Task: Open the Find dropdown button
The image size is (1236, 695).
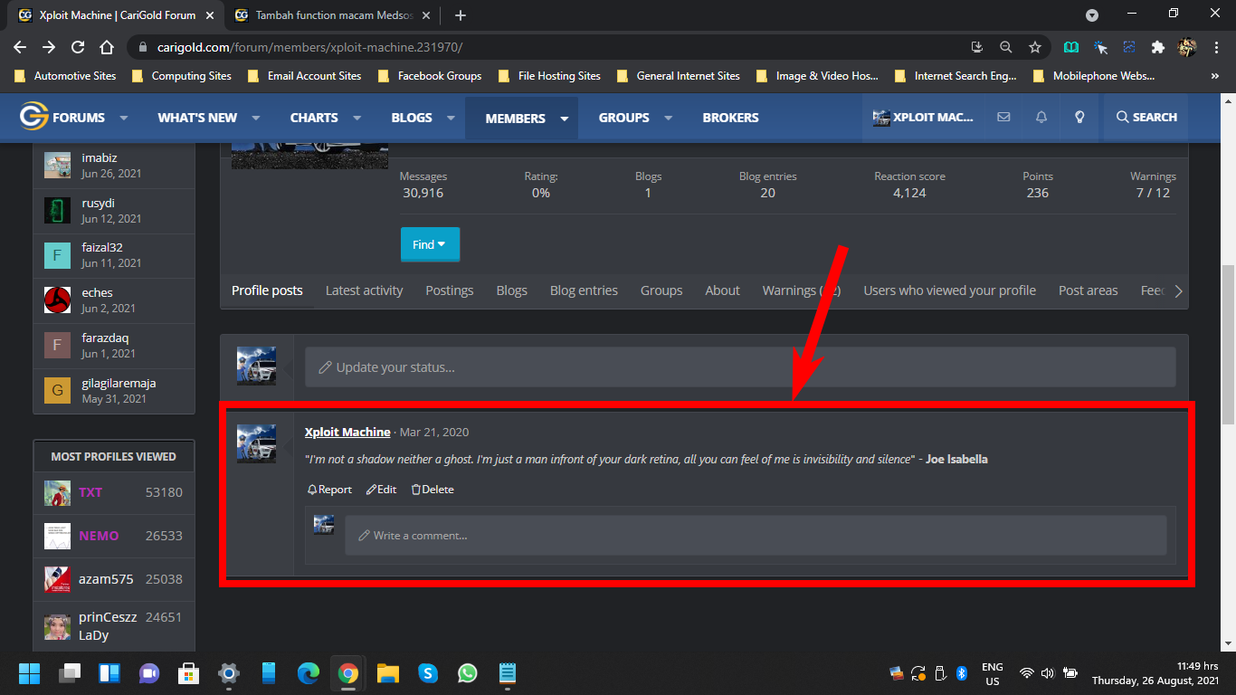Action: 430,244
